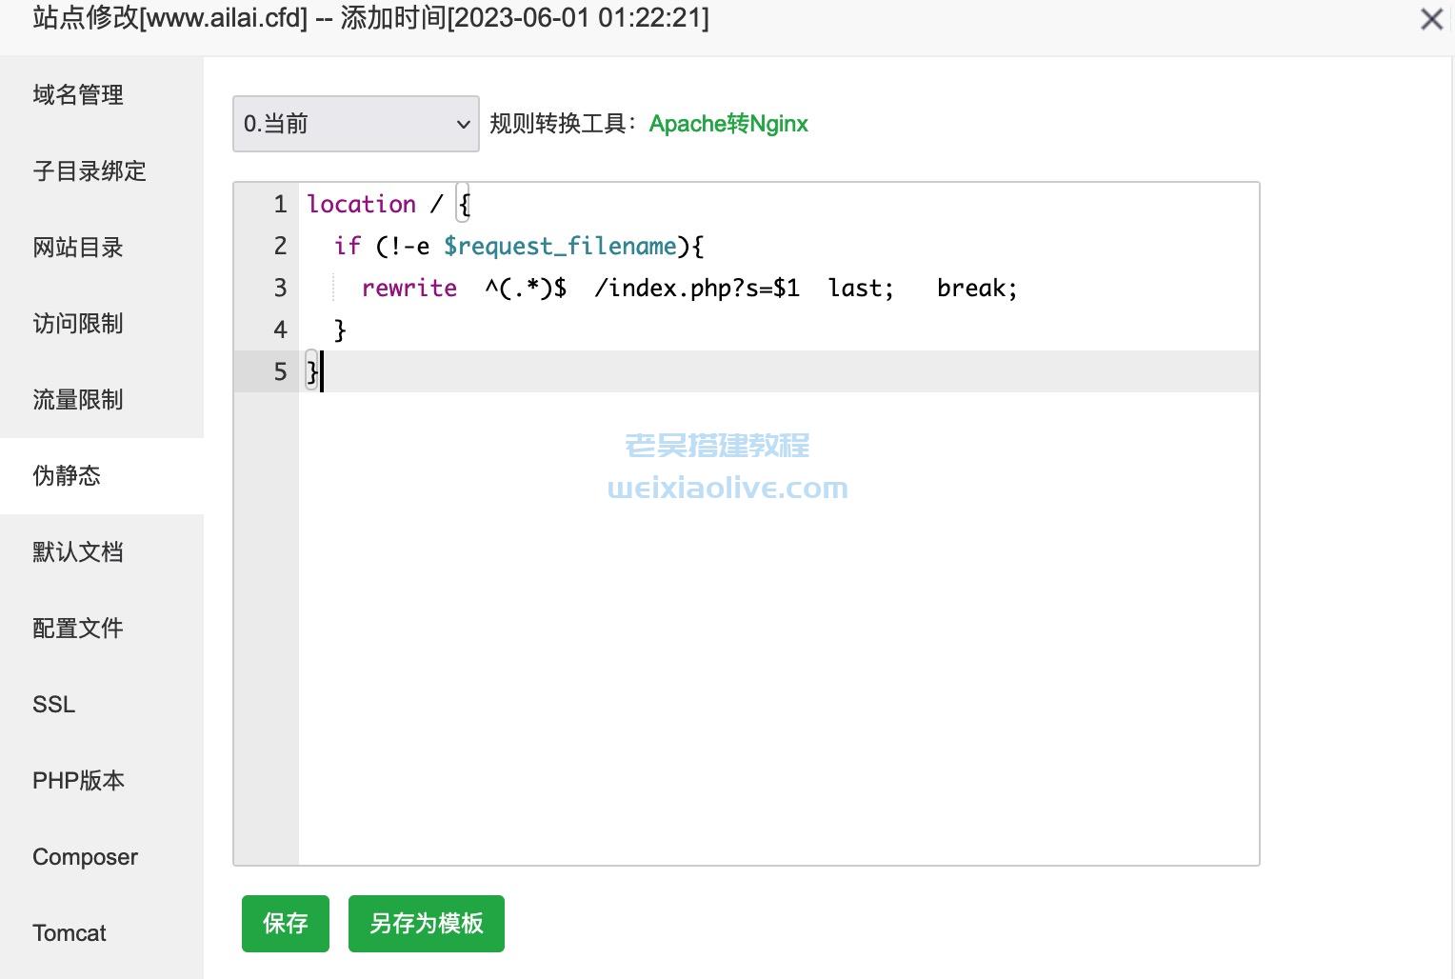
Task: Open the 0.当前 rewrite template dropdown
Action: (355, 124)
